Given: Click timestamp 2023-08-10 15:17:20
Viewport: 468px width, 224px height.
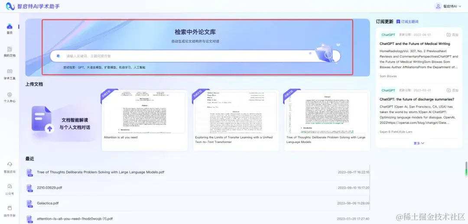Looking at the screenshot, I should (x=354, y=188).
